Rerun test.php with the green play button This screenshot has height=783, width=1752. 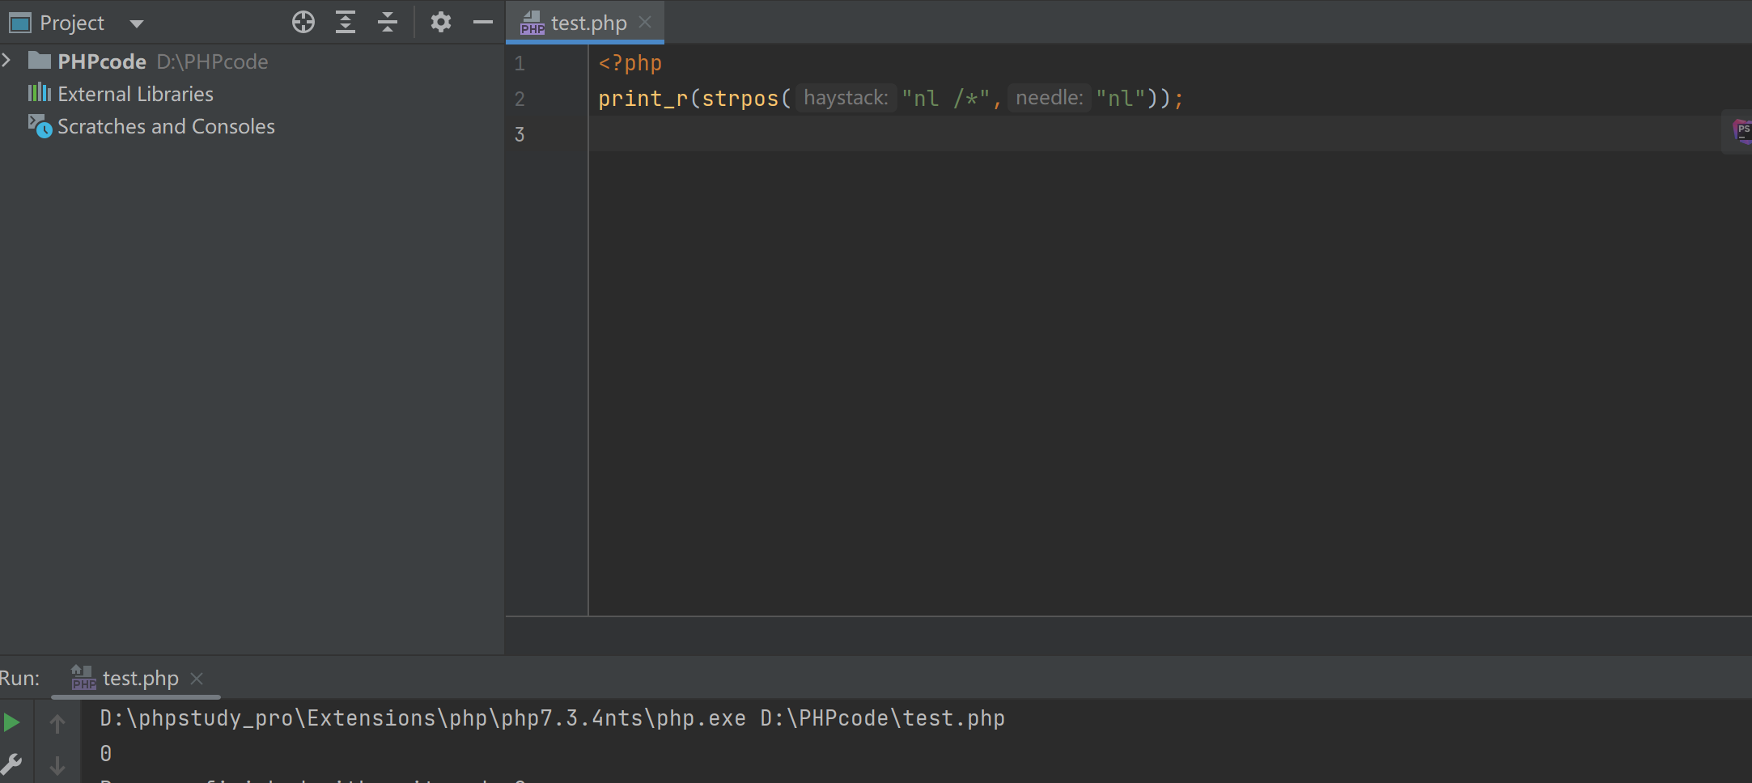12,722
